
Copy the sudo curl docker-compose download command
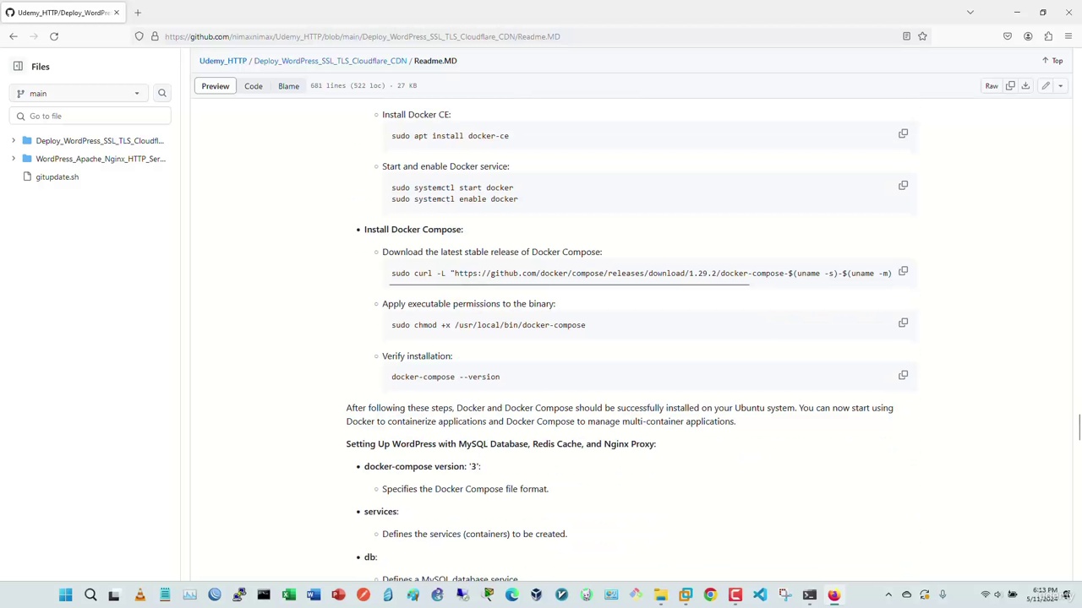click(x=903, y=271)
